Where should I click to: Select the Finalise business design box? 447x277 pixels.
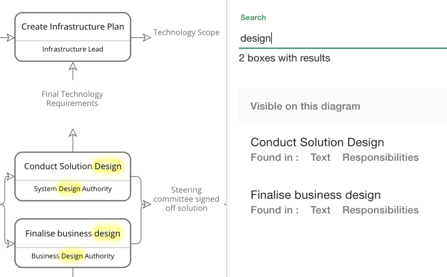(x=72, y=233)
